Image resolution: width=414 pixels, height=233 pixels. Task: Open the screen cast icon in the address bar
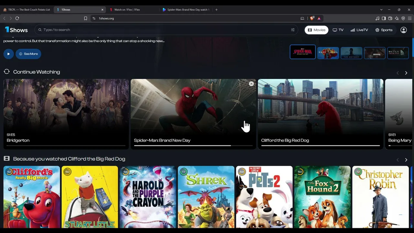302,18
